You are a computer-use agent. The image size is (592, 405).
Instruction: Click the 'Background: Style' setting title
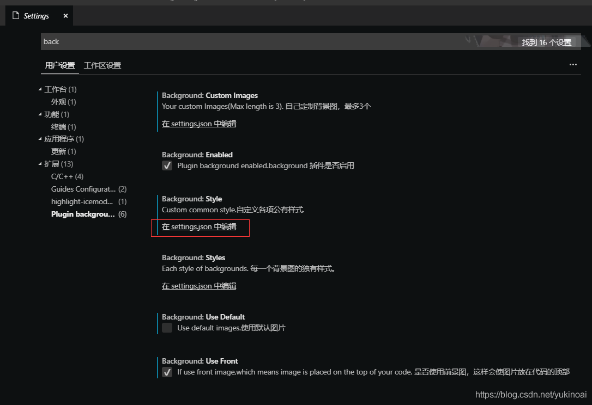[192, 199]
